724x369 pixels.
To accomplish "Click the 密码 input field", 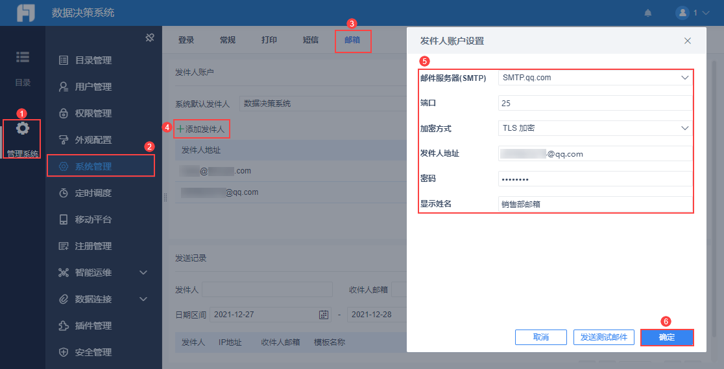I will point(596,179).
